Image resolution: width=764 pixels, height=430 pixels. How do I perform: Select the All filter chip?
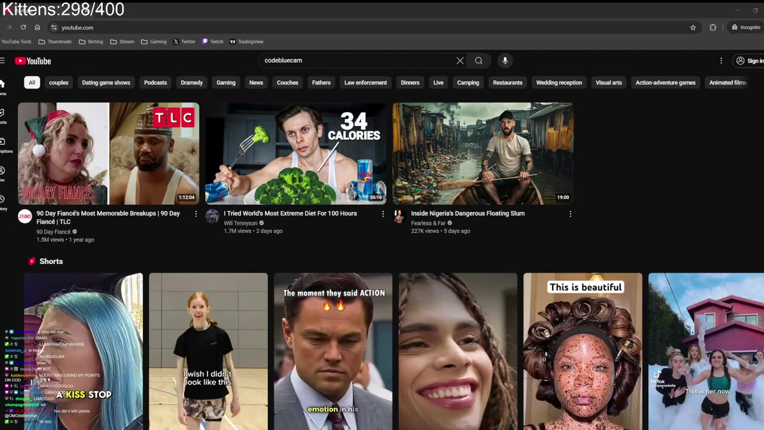tap(32, 82)
